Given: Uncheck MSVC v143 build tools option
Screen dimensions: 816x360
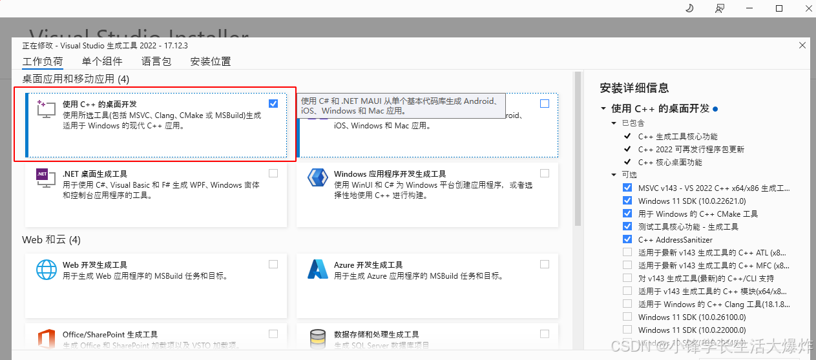Looking at the screenshot, I should (627, 188).
